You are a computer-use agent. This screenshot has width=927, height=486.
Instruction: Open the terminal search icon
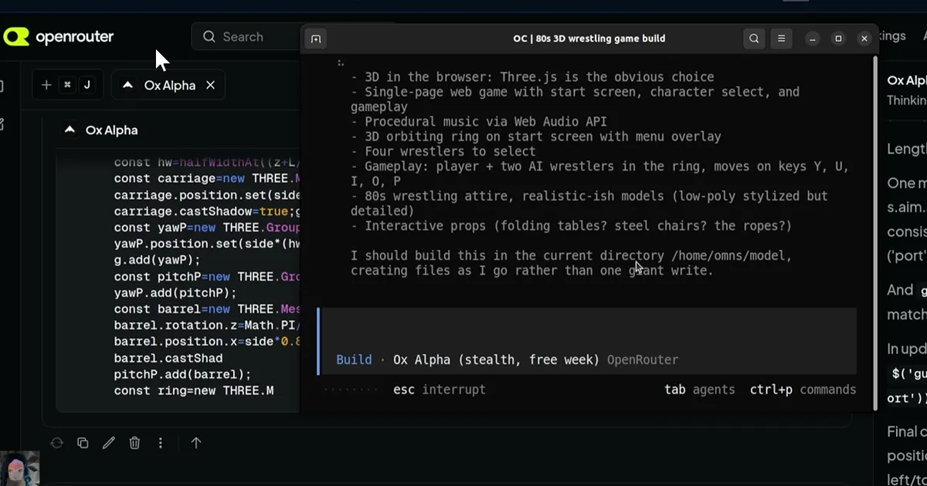(x=754, y=39)
